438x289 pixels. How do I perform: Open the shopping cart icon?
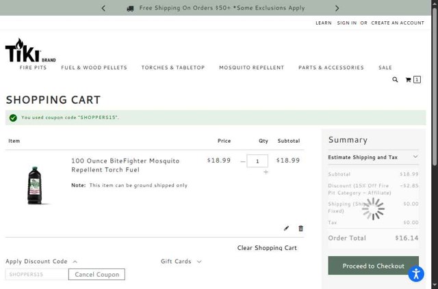coord(408,80)
